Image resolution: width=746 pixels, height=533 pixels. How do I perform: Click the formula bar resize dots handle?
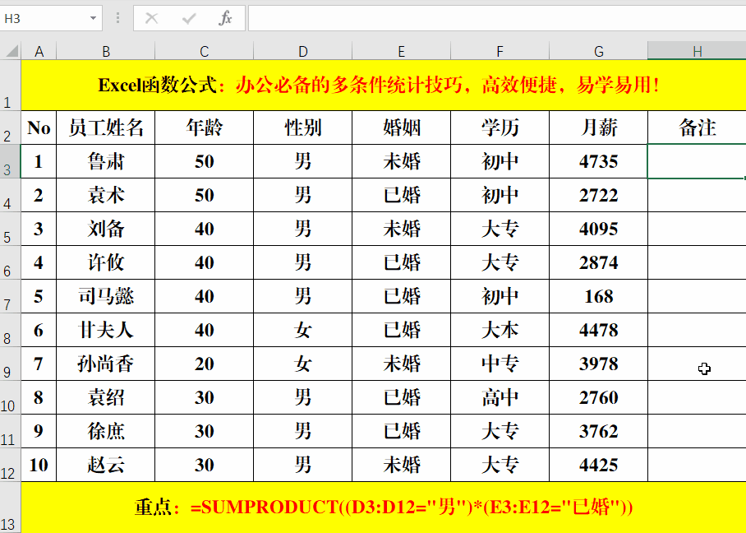tap(117, 19)
